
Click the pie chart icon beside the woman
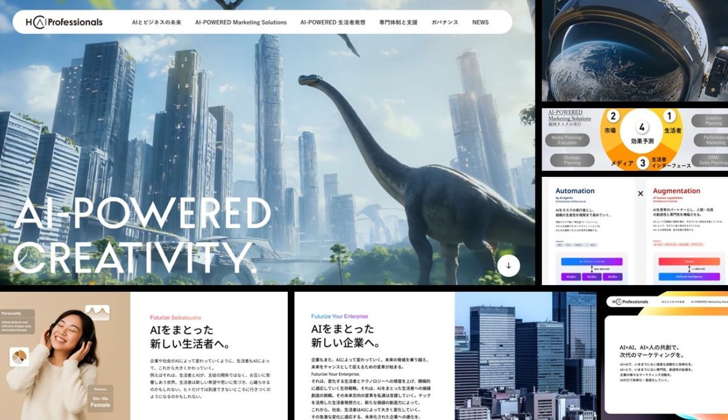(x=19, y=357)
